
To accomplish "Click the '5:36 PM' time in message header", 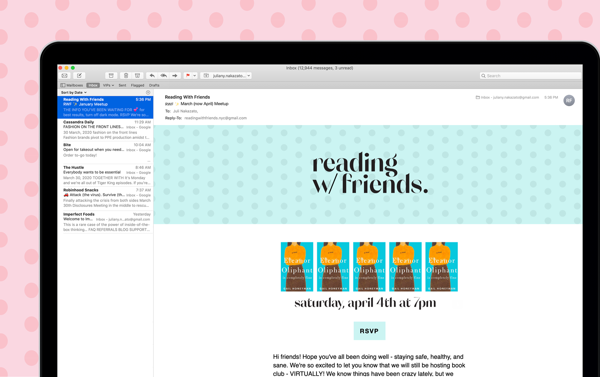I will pyautogui.click(x=551, y=97).
